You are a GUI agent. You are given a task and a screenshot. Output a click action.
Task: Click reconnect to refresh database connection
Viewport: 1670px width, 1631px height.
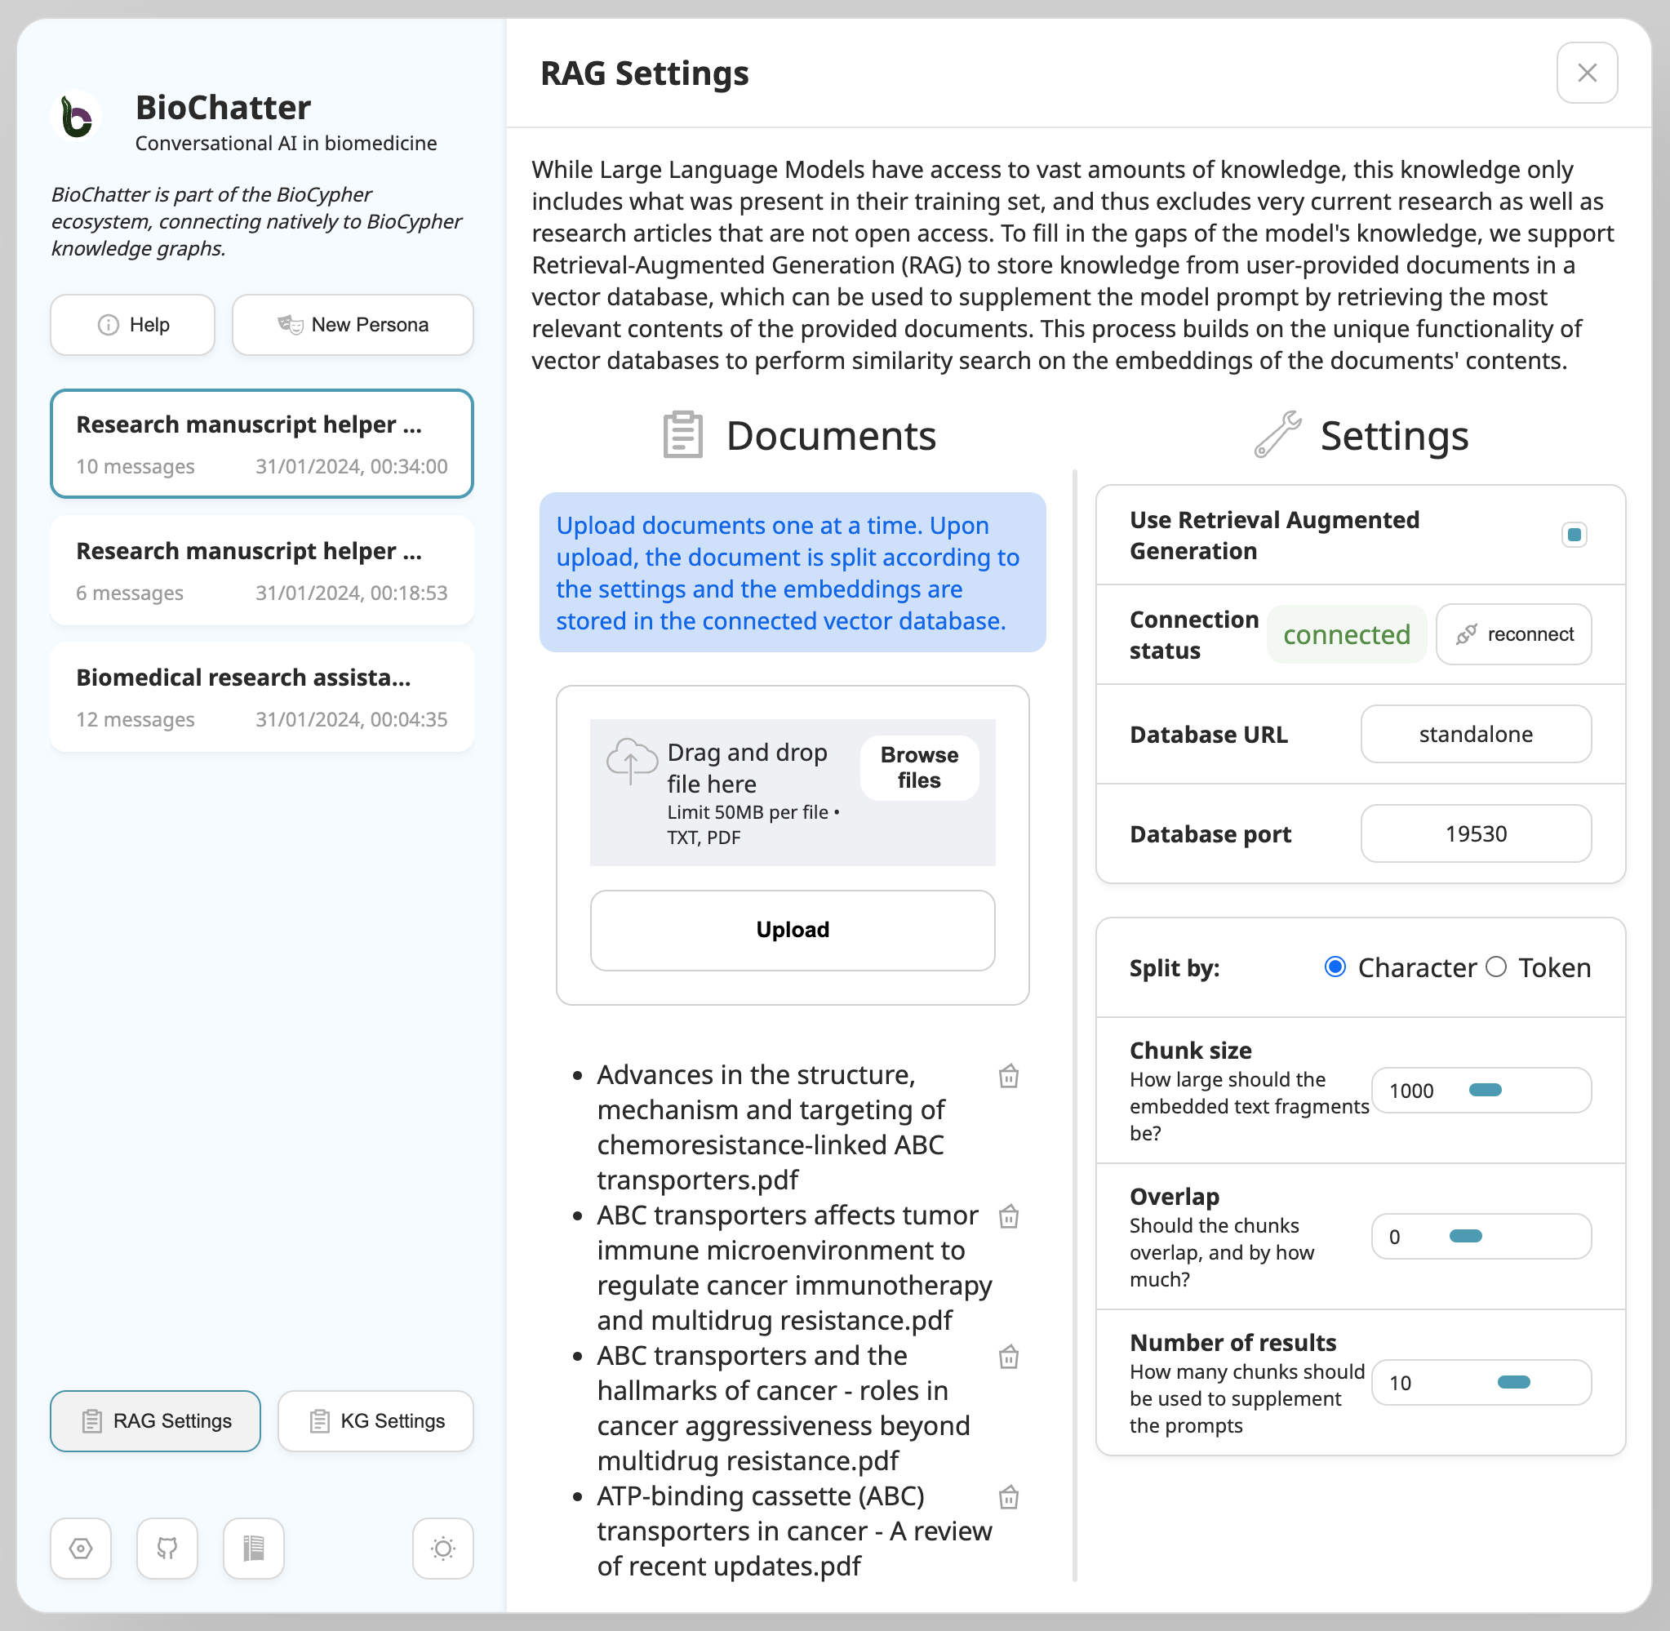[x=1513, y=634]
